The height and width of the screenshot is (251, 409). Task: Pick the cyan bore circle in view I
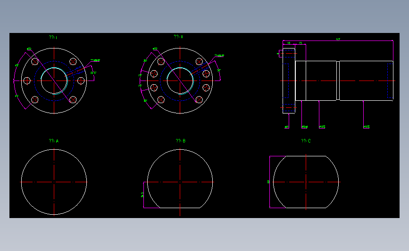[x=54, y=81]
